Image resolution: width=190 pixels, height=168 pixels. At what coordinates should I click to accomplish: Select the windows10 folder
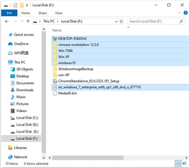tap(120, 63)
